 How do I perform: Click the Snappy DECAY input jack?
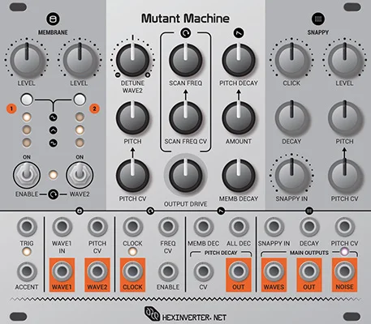pyautogui.click(x=309, y=227)
